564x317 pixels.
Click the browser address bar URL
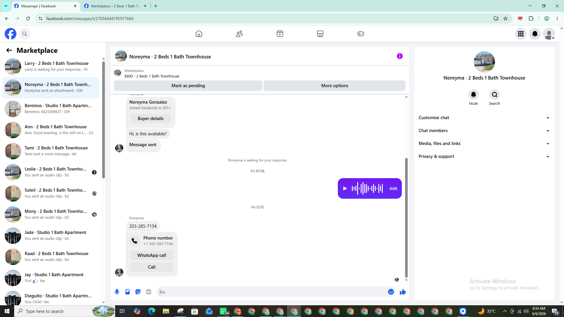click(x=90, y=18)
